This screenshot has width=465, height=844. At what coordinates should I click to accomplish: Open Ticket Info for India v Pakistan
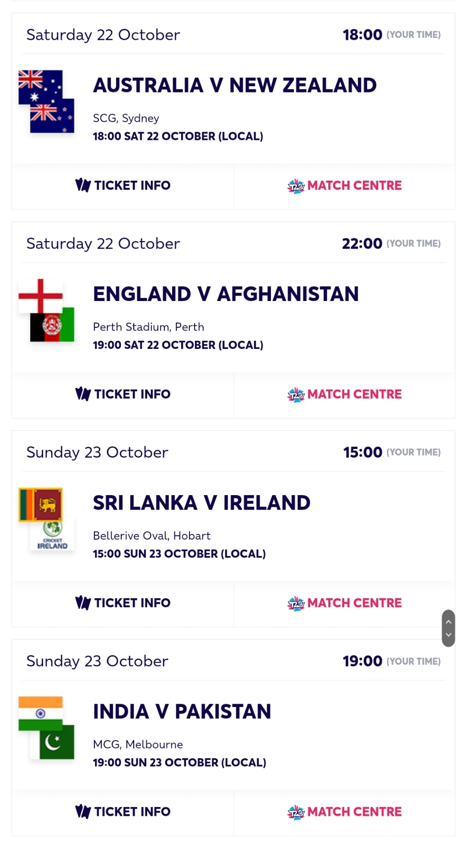tap(123, 811)
